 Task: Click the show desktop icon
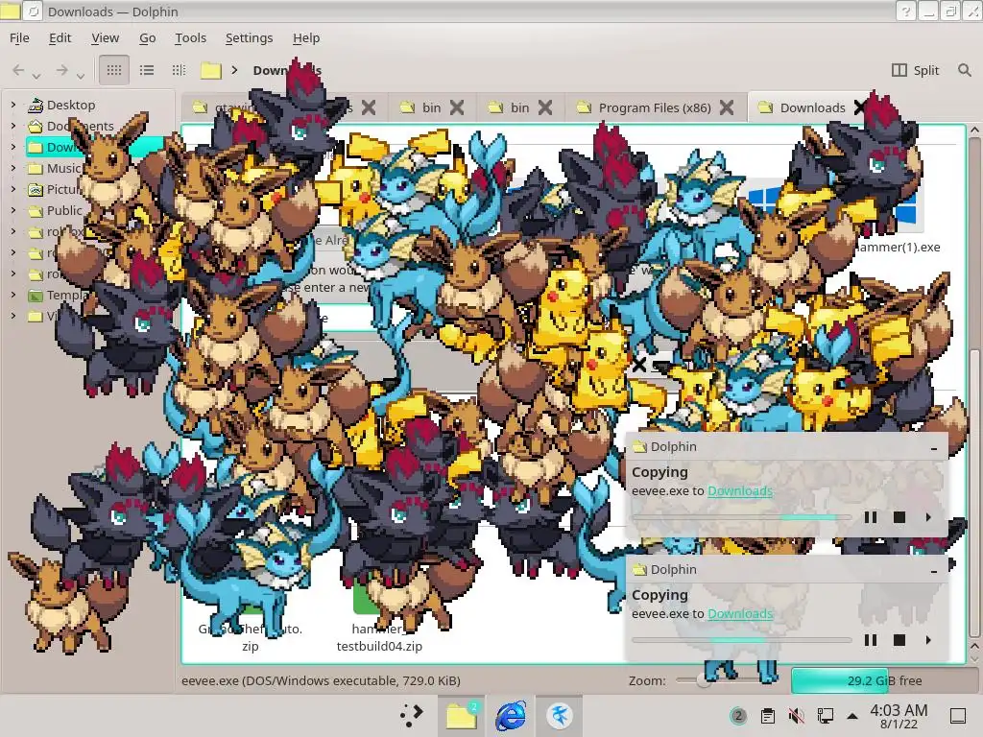pyautogui.click(x=958, y=716)
